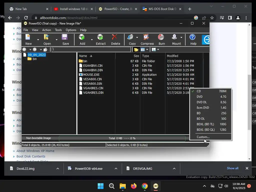Expand the Add button dropdown arrow
The width and height of the screenshot is (256, 192).
[92, 40]
